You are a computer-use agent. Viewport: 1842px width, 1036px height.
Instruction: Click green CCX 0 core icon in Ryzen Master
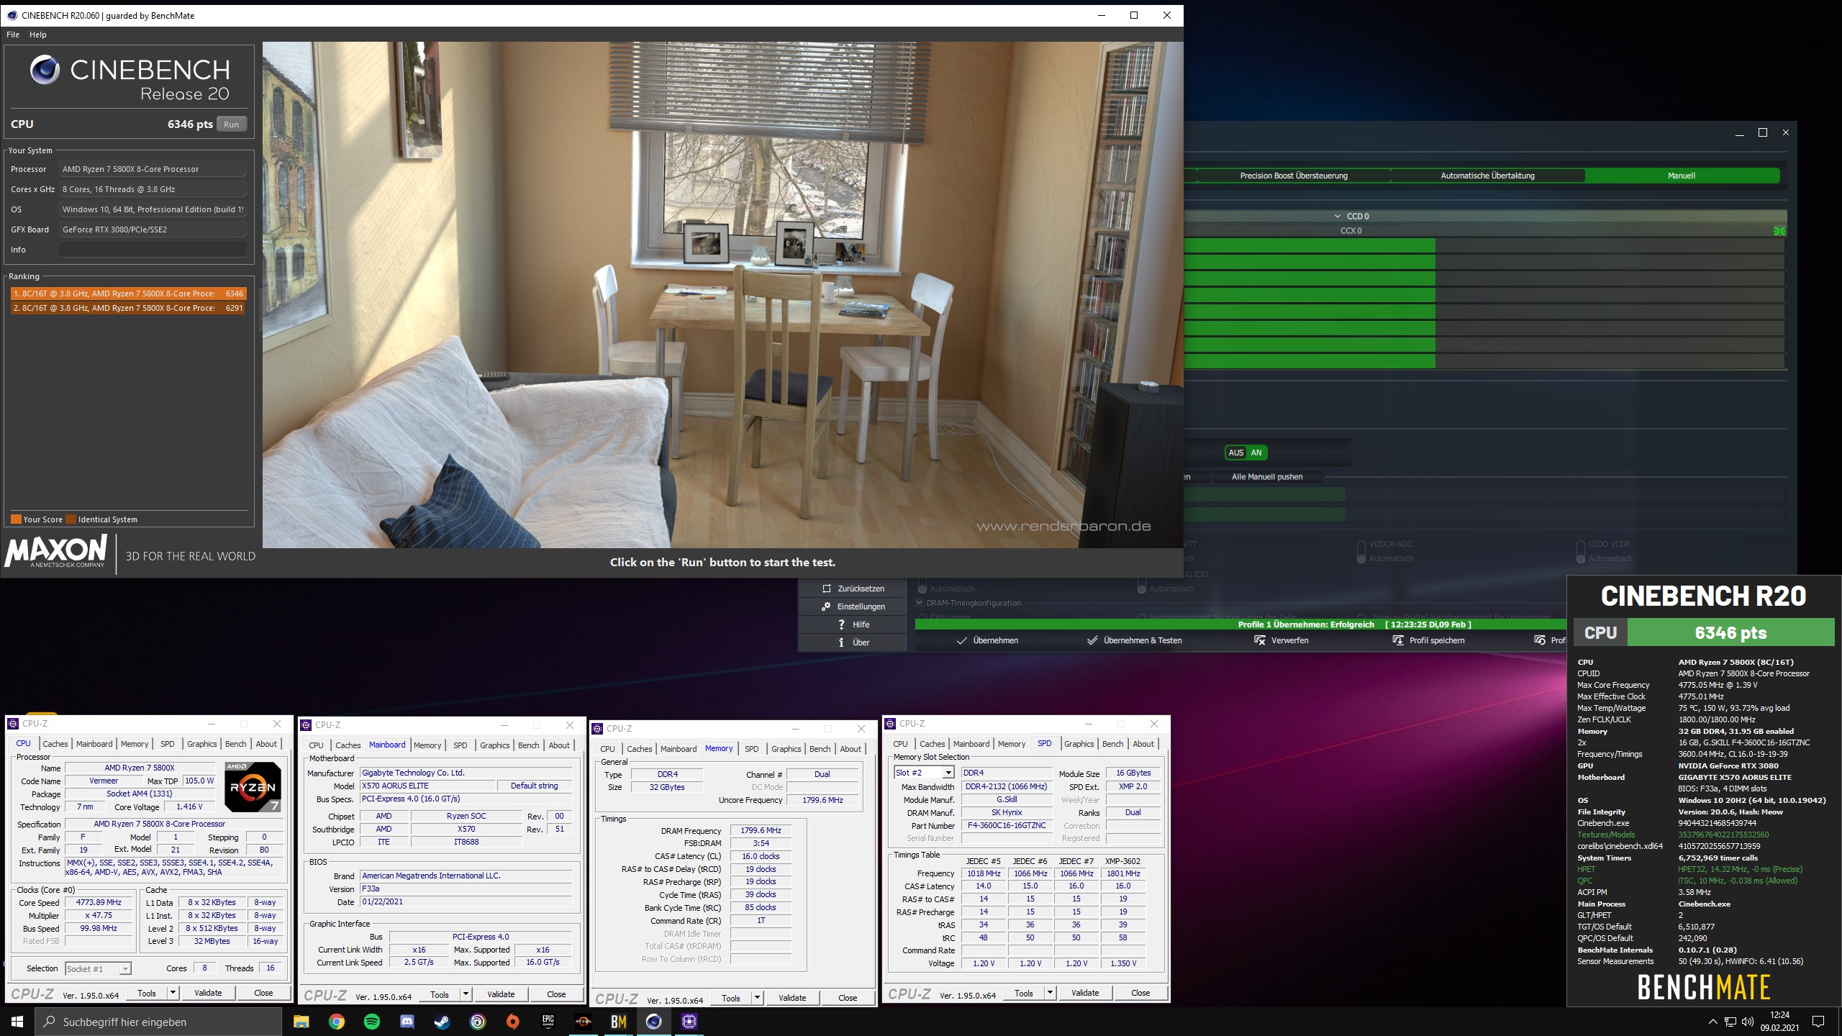[x=1779, y=231]
